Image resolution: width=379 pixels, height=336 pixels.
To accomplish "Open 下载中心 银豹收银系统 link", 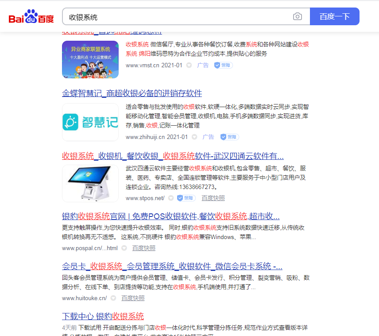I will pyautogui.click(x=103, y=316).
